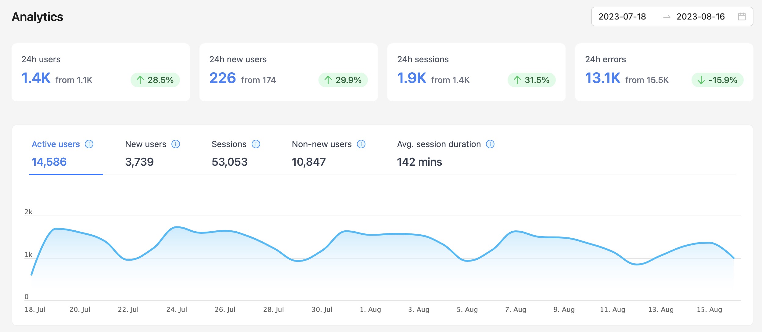The image size is (762, 332).
Task: Click the 3,739 new users total
Action: tap(139, 162)
